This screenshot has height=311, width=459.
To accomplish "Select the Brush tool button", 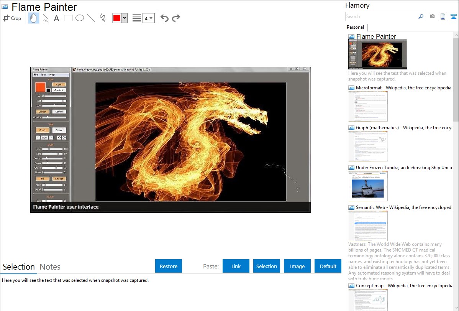I will point(43,130).
